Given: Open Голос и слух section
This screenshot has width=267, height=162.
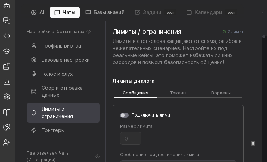Looking at the screenshot, I should [x=63, y=74].
